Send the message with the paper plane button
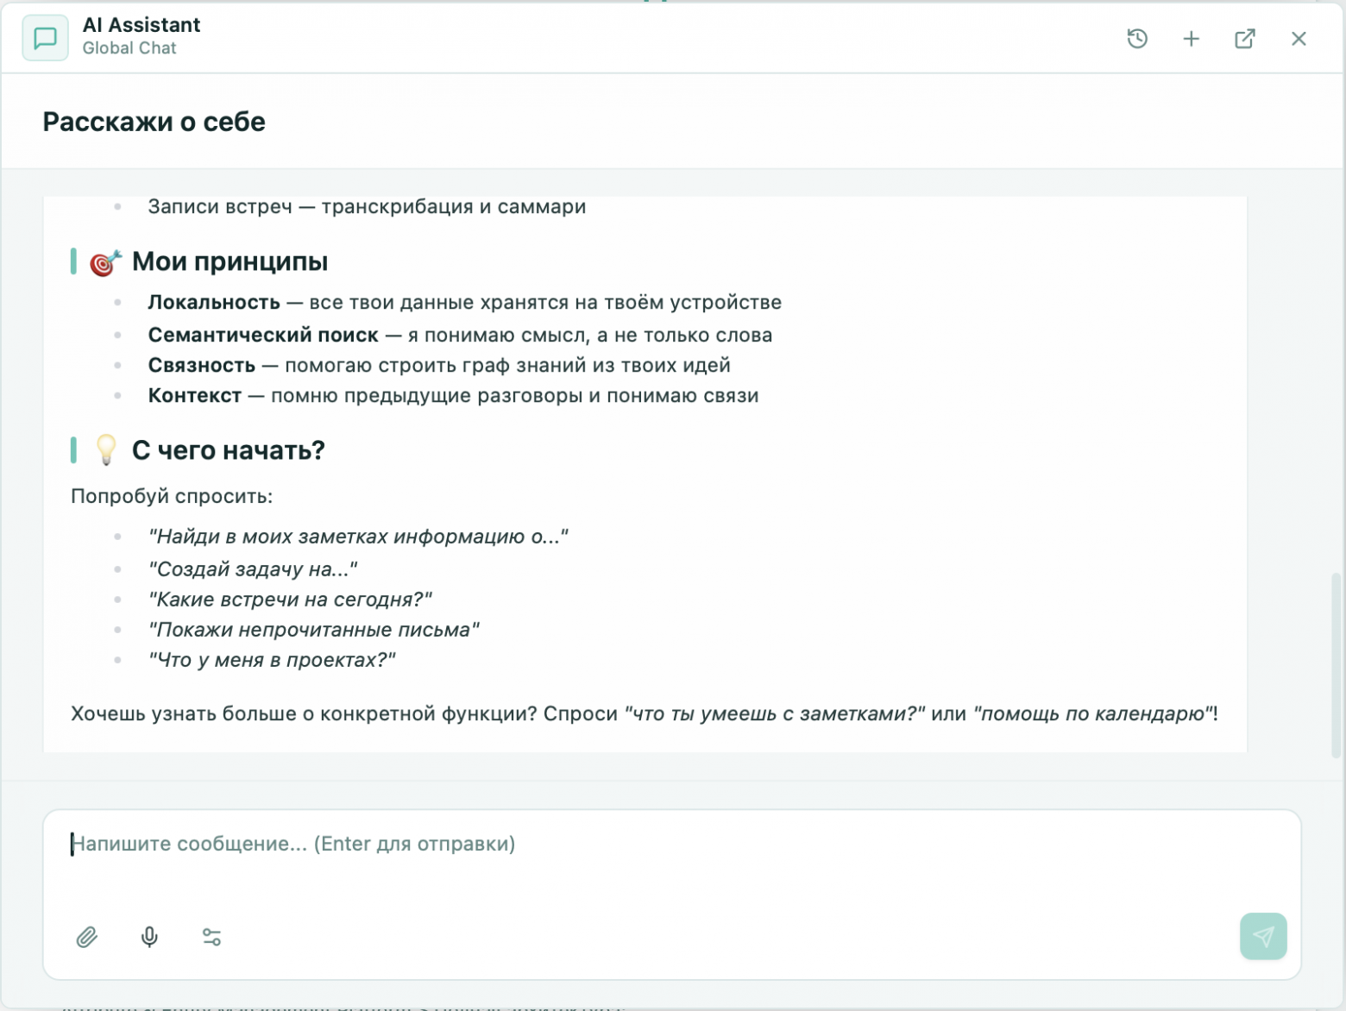Image resolution: width=1346 pixels, height=1011 pixels. [1263, 936]
